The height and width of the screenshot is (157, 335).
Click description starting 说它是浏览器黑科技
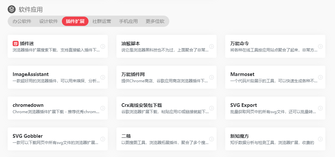[x=165, y=50]
